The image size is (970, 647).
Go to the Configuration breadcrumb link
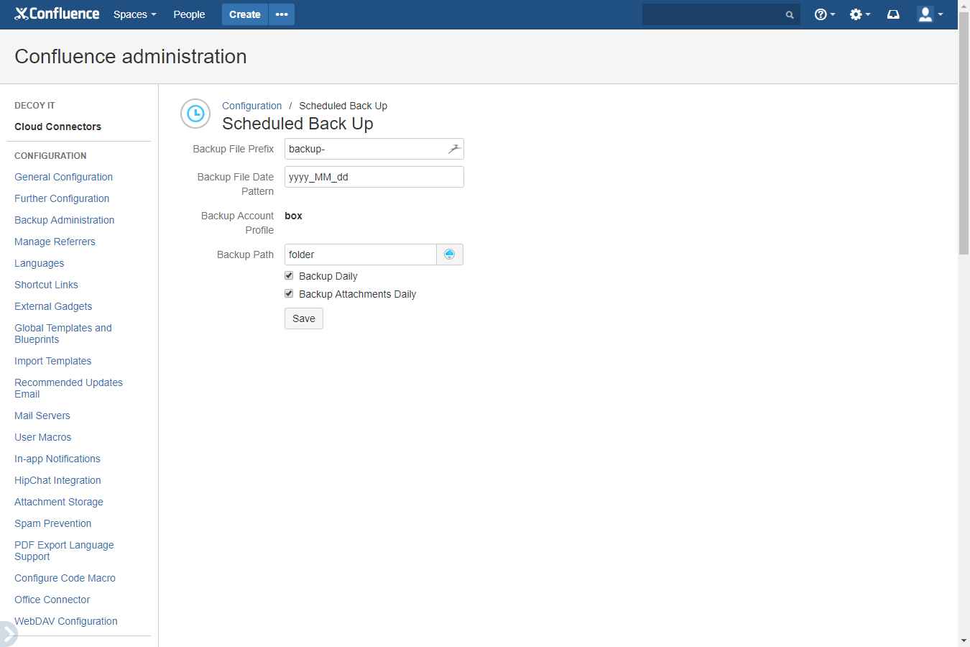point(251,106)
